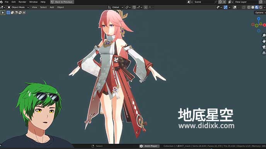The height and width of the screenshot is (149, 266).
Task: Open the object visibility and selectability dropdown
Action: pyautogui.click(x=219, y=7)
